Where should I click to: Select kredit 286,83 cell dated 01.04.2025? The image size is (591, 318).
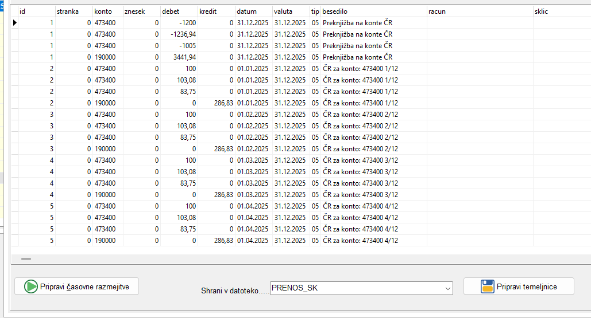click(x=217, y=241)
